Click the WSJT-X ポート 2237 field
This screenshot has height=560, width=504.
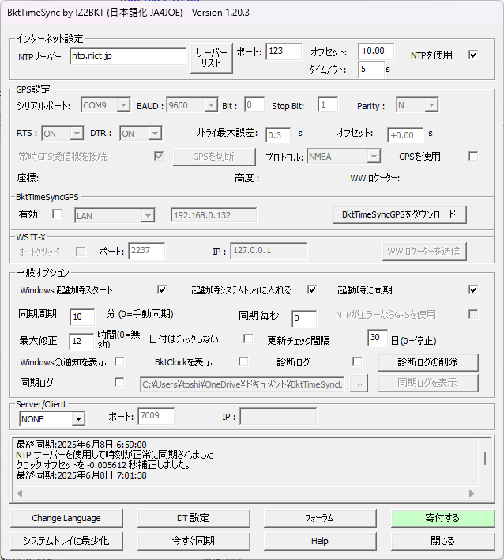[147, 251]
